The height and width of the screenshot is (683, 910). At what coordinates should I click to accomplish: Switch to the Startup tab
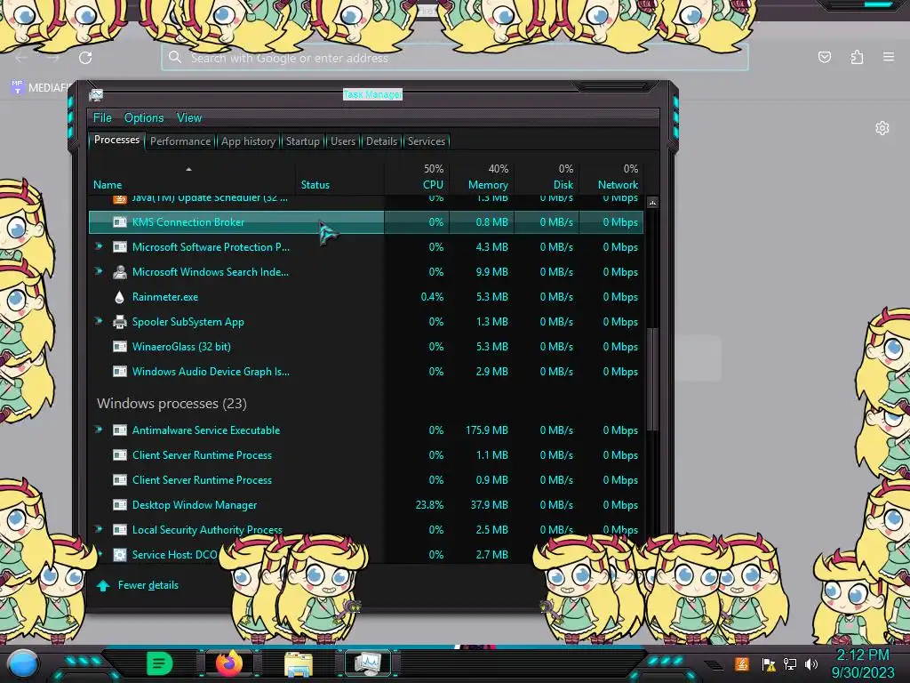302,141
